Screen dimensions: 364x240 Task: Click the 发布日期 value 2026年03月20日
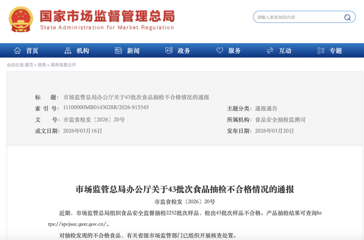click(275, 131)
